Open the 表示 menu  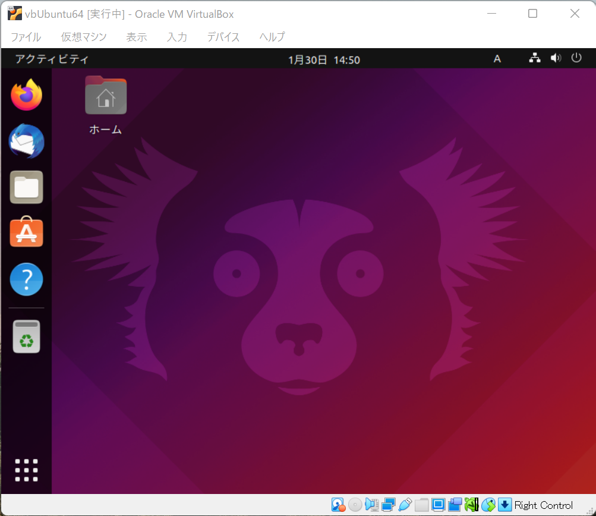pyautogui.click(x=137, y=37)
